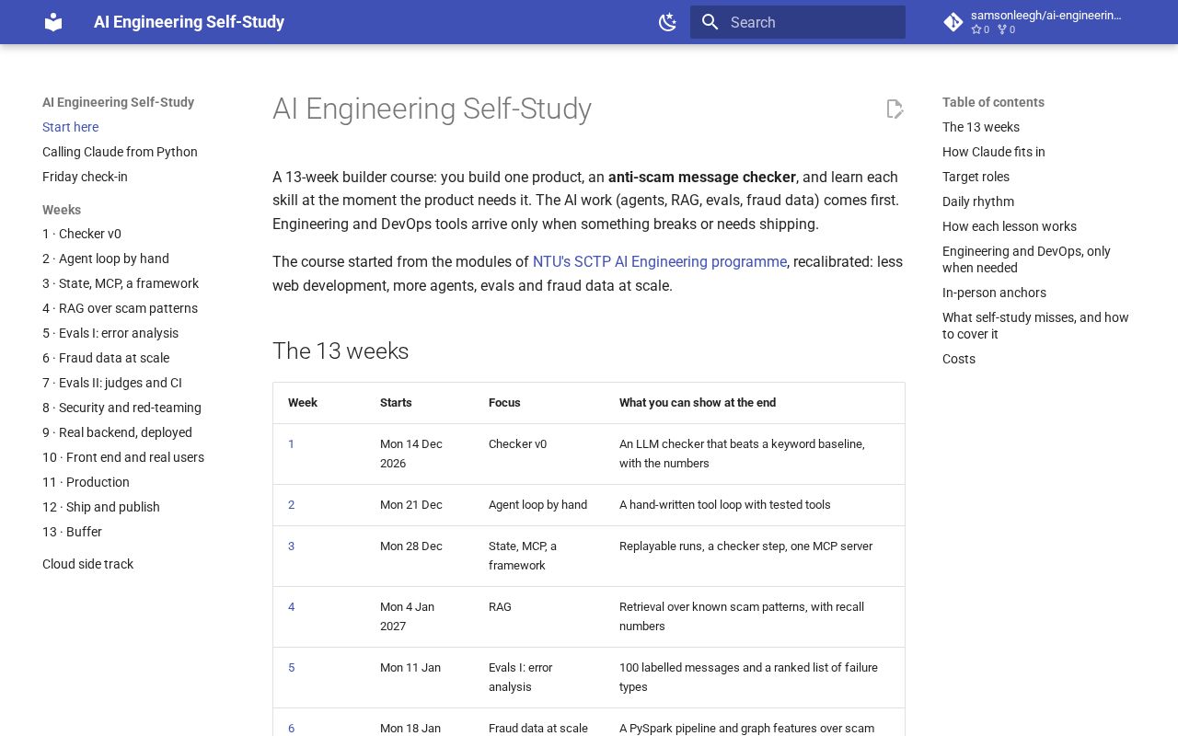Viewport: 1178px width, 736px height.
Task: Go to the Friday check-in page
Action: (85, 177)
